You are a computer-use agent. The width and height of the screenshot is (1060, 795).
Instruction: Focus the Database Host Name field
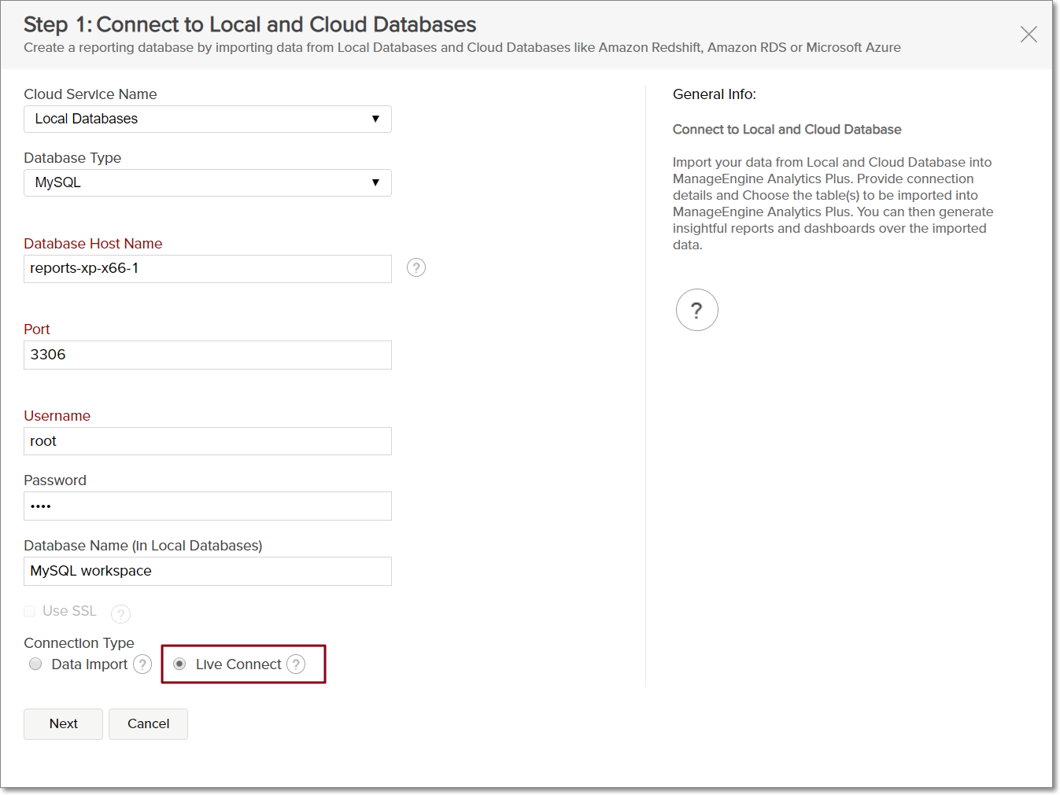coord(208,269)
